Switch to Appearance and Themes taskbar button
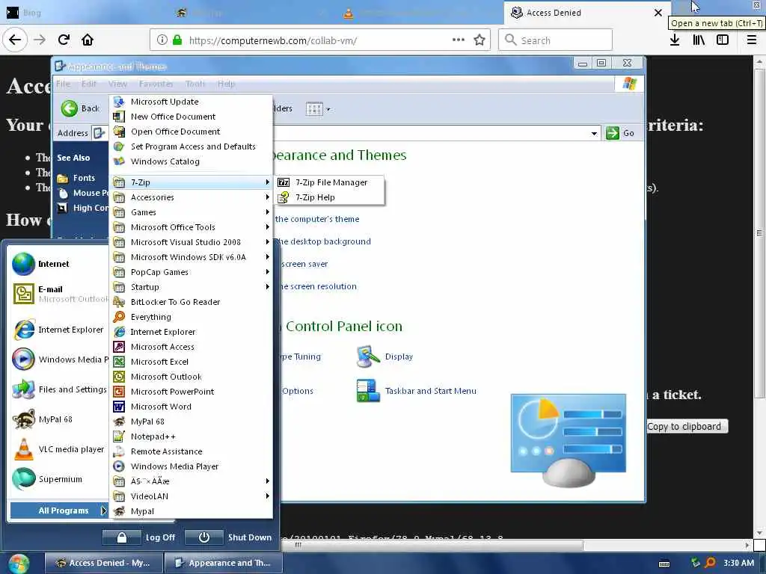This screenshot has width=766, height=574. tap(223, 563)
